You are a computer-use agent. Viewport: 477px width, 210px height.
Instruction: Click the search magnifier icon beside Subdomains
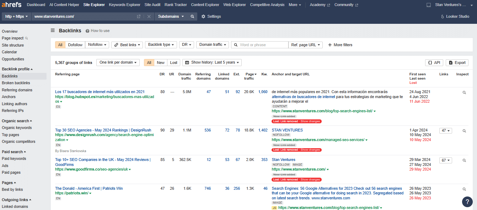click(x=192, y=16)
